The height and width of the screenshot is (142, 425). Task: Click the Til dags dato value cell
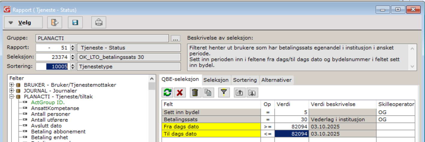[x=292, y=134]
